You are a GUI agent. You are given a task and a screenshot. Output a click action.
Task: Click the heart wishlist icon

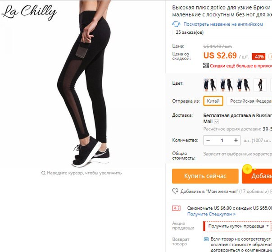click(175, 191)
